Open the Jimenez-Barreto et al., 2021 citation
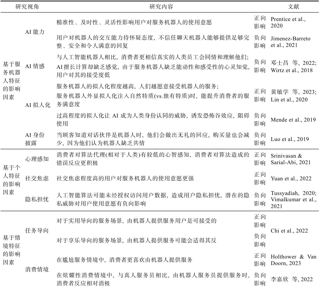The height and width of the screenshot is (289, 320). (290, 42)
